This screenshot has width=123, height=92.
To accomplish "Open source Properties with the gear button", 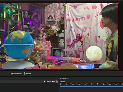I will point(16,74).
